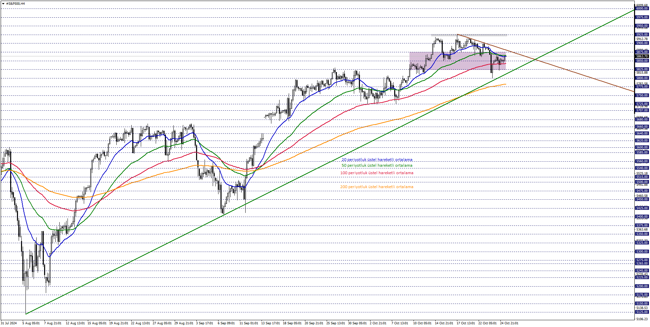
Task: Click the 18 Sep 05:01 time axis label
Action: tap(292, 323)
